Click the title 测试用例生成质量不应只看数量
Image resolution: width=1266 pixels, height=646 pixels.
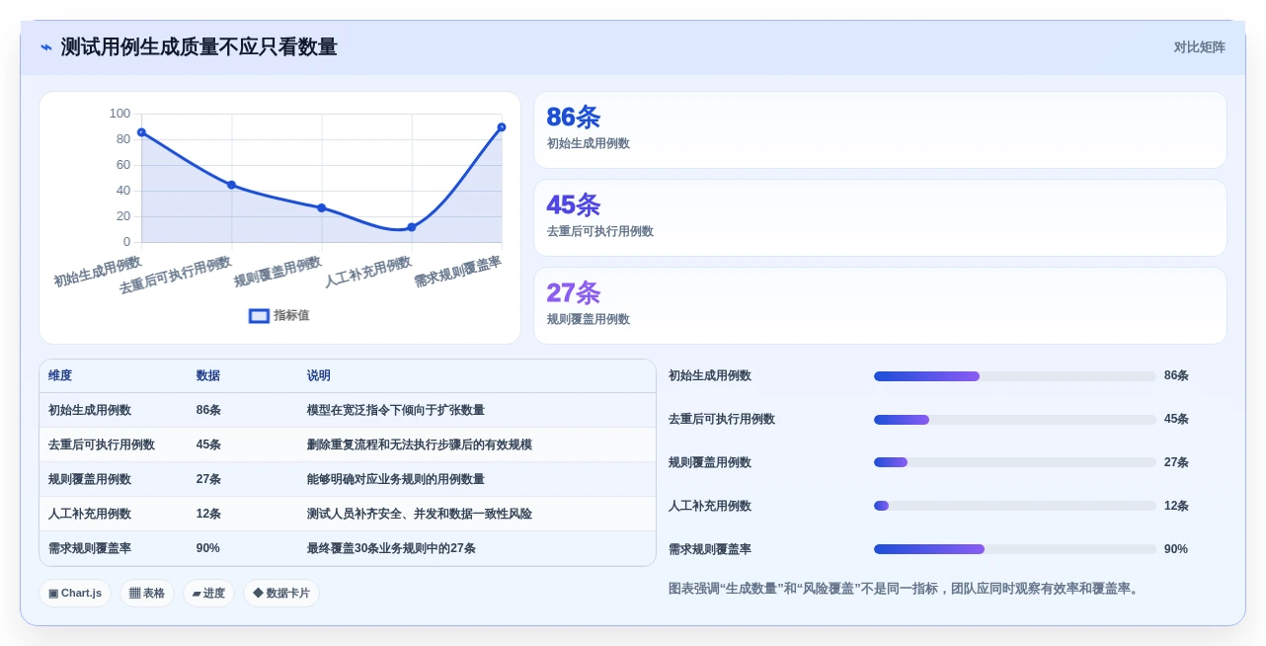click(x=198, y=47)
